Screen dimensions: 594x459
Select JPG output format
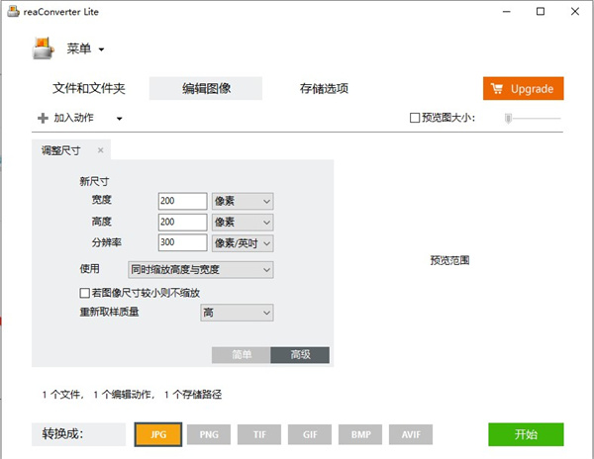coord(158,433)
